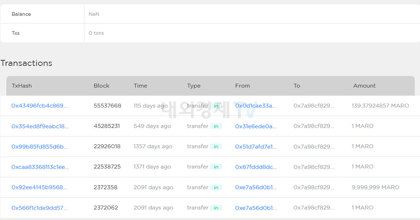Open transaction hash 0xcaa83368113c1ee...
This screenshot has width=420, height=220.
pos(40,167)
